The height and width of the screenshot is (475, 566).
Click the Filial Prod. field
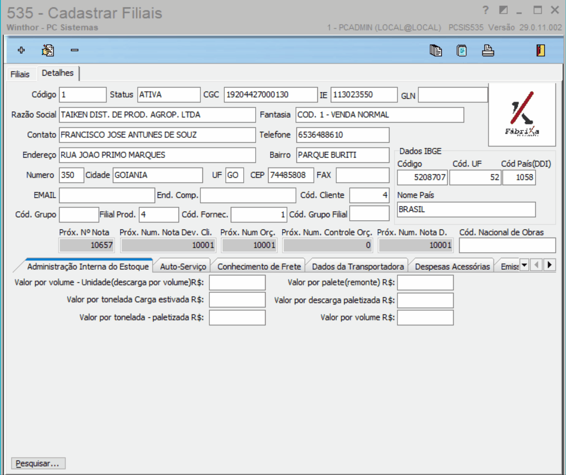click(159, 215)
